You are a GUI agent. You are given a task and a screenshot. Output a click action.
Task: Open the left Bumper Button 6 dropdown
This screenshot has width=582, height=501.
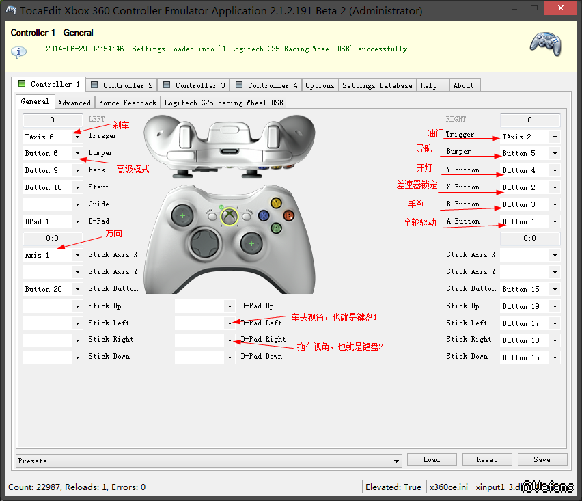[x=77, y=153]
